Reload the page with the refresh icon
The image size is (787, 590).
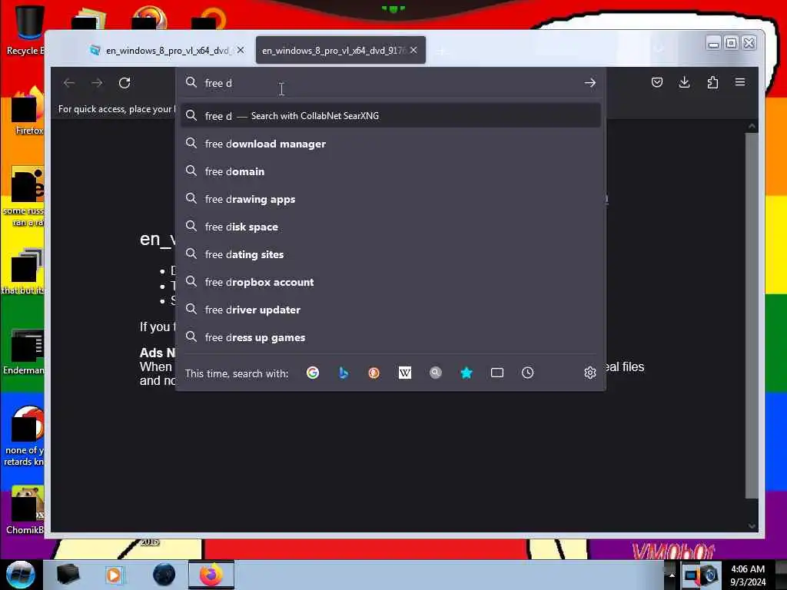click(125, 83)
